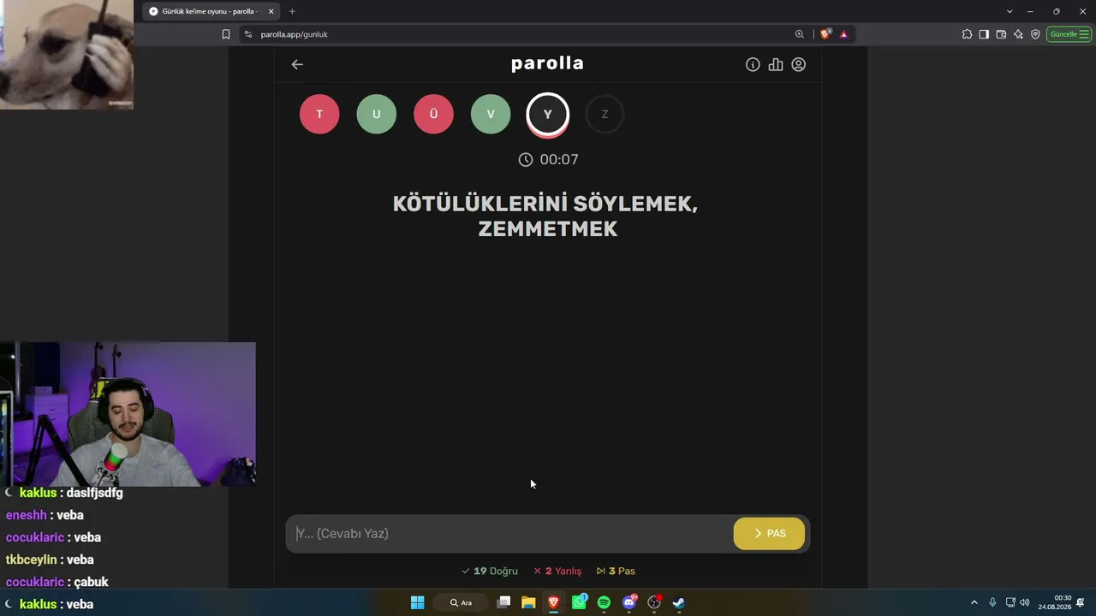Open the tab search dropdown chevron
This screenshot has width=1096, height=616.
pos(1010,11)
